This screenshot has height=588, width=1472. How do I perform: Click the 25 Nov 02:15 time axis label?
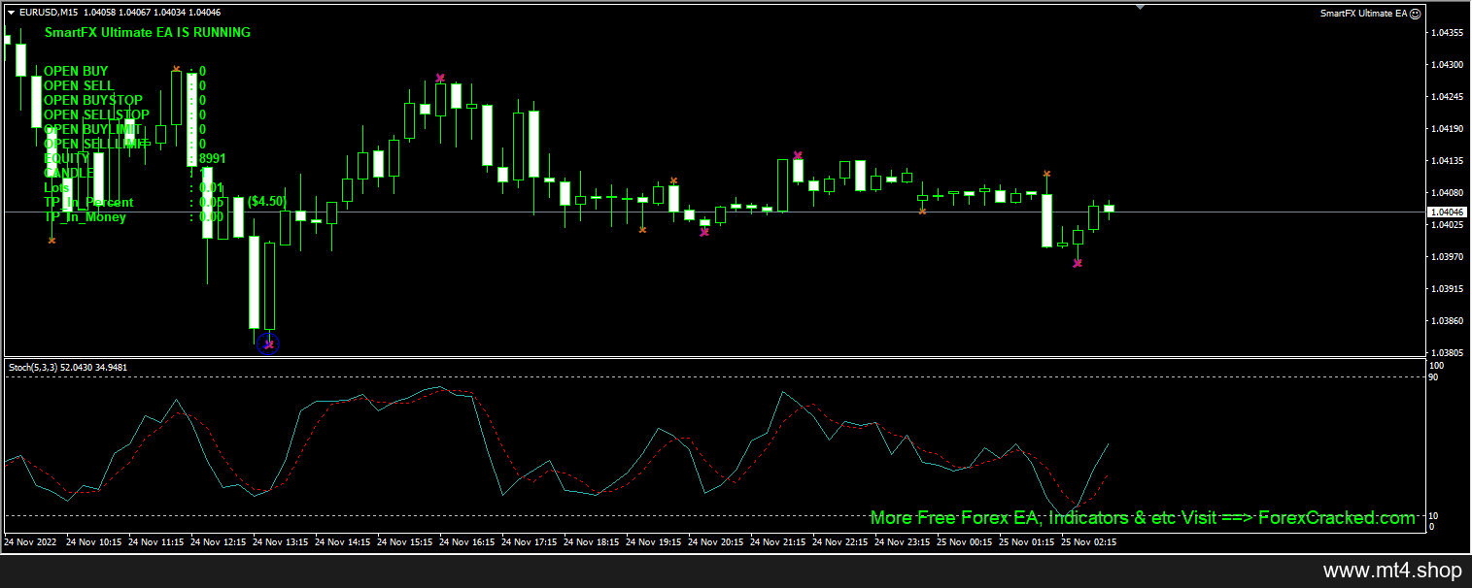click(x=1087, y=542)
